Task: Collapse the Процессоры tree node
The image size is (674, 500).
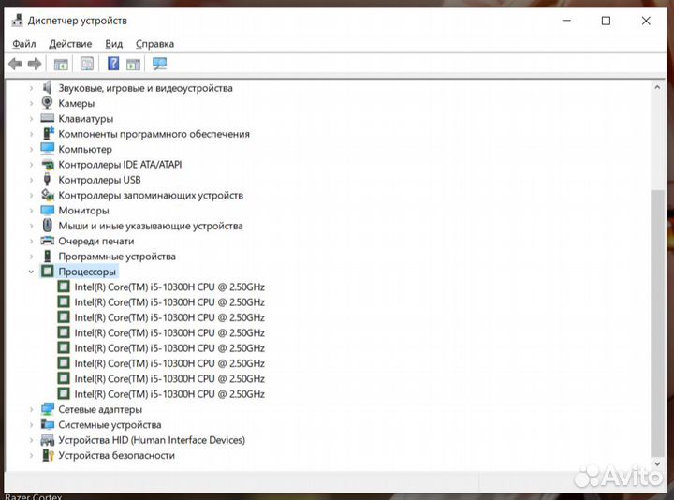Action: pyautogui.click(x=31, y=272)
